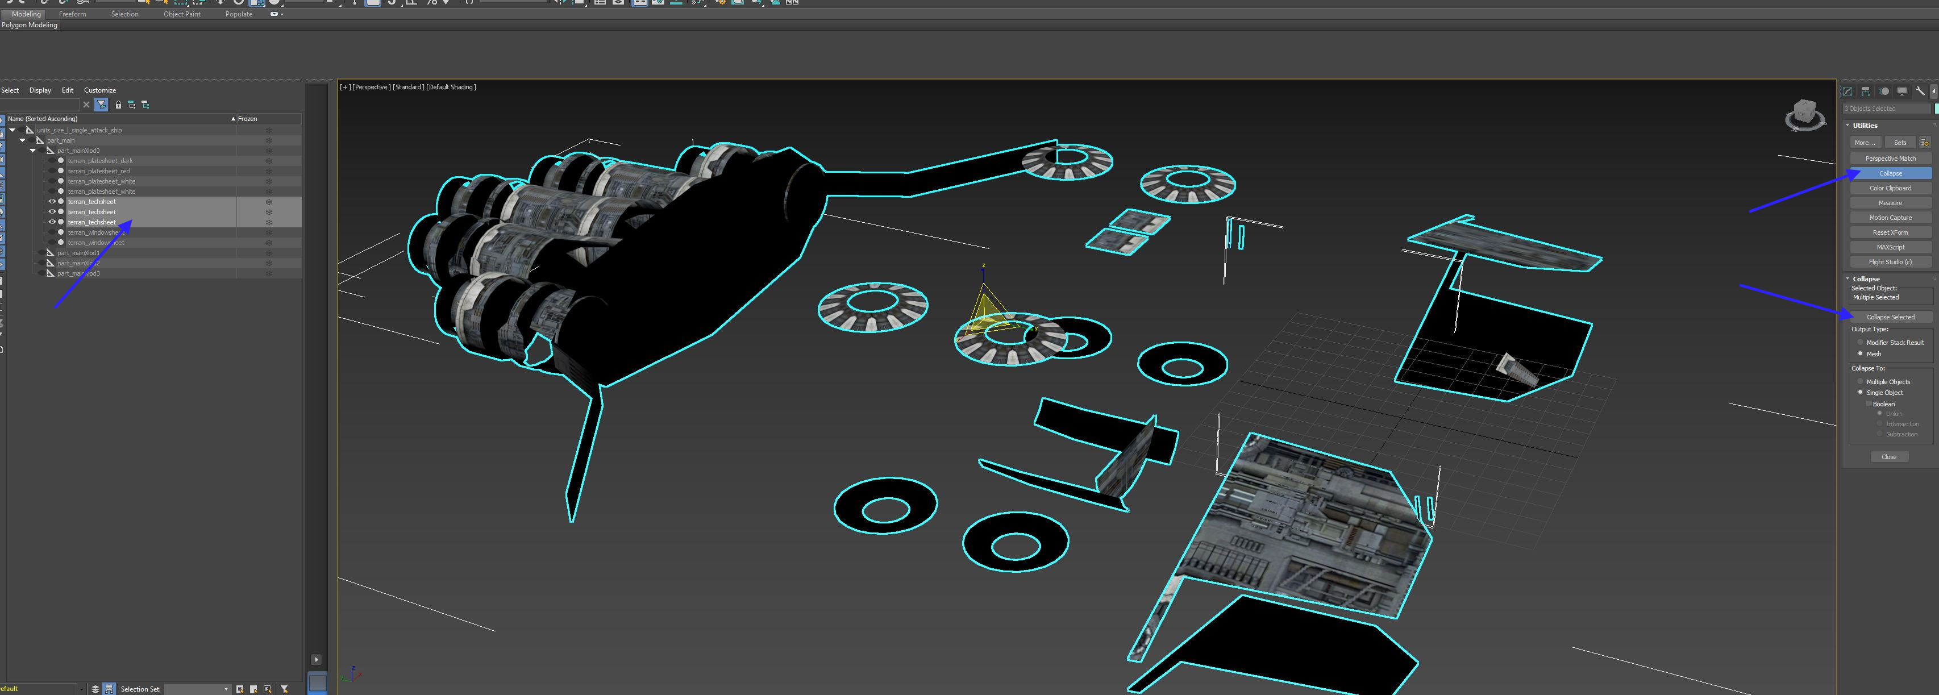Switch to the Freeform ribbon tab
The height and width of the screenshot is (695, 1939).
coord(72,14)
